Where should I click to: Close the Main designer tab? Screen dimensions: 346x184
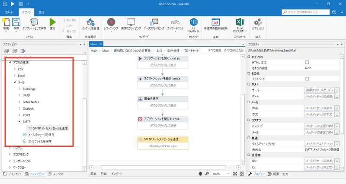tap(100, 44)
